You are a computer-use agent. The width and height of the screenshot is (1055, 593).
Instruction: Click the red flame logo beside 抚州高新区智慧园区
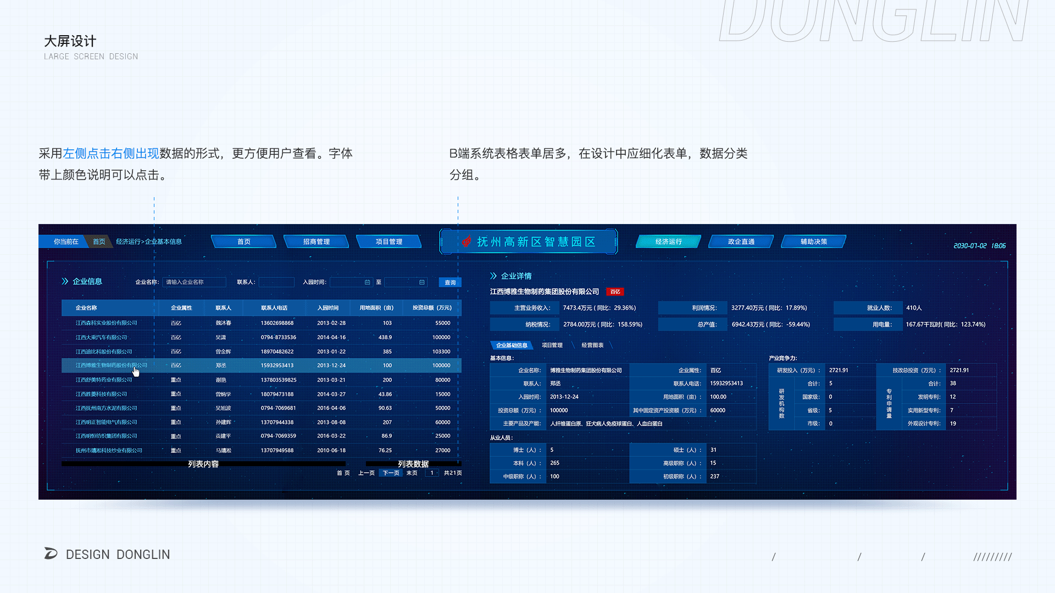(467, 242)
